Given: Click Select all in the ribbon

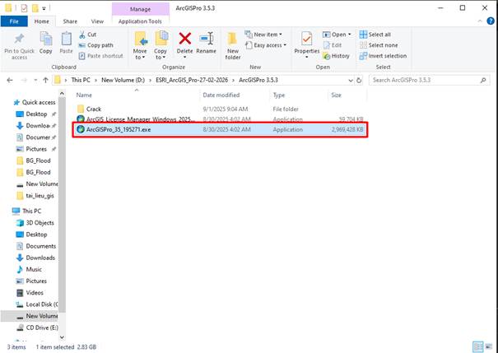Looking at the screenshot, I should pyautogui.click(x=379, y=35).
